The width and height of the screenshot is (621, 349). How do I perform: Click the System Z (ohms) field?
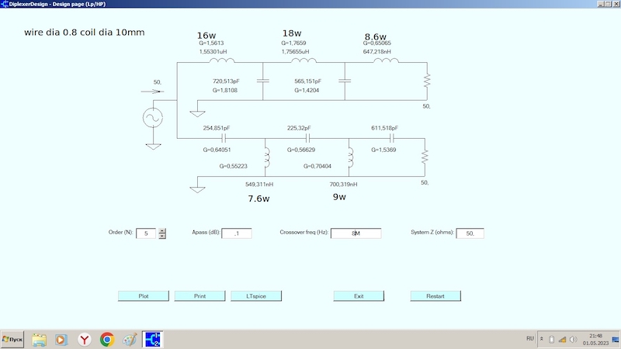click(470, 233)
